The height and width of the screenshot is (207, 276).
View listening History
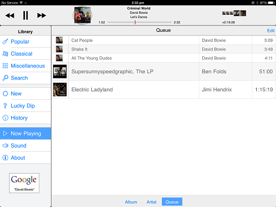click(25, 118)
